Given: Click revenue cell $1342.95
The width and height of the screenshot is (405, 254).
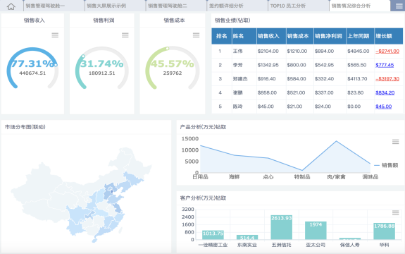Looking at the screenshot, I should point(268,65).
